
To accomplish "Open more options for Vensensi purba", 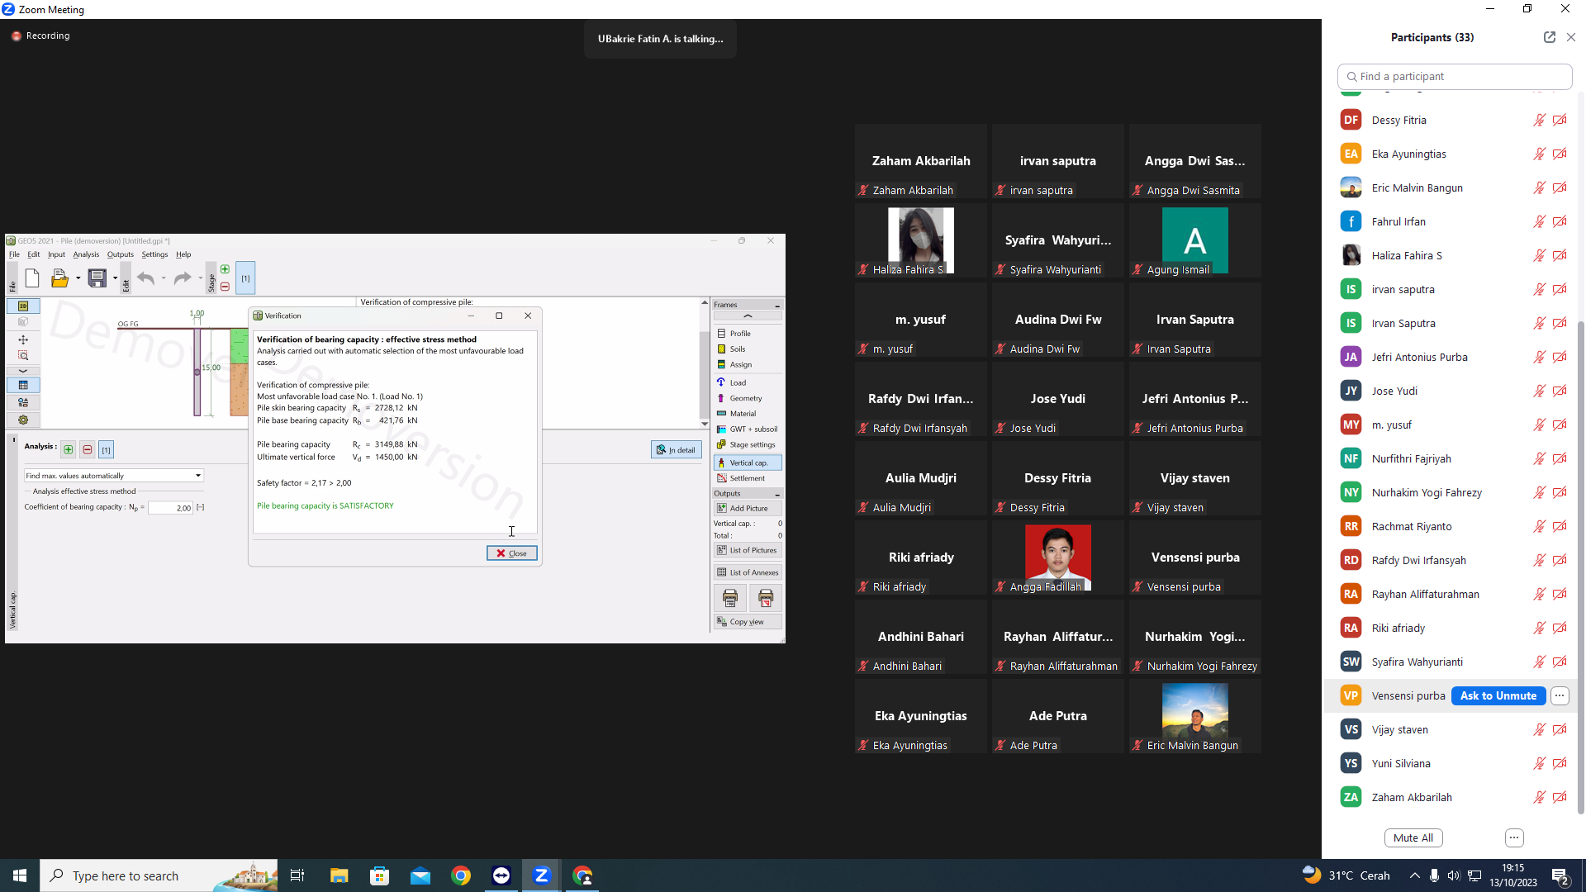I will 1560,696.
